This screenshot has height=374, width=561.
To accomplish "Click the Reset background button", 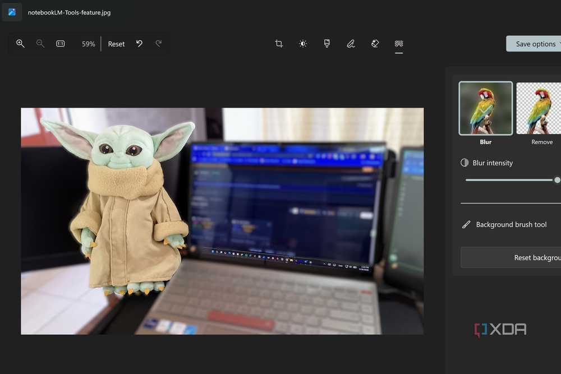I will click(x=511, y=257).
